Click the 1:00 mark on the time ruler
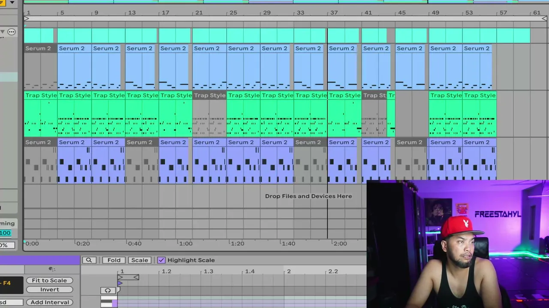549x308 pixels. pyautogui.click(x=186, y=243)
